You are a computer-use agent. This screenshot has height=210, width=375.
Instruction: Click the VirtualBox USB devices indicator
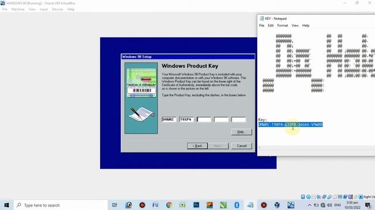click(x=329, y=197)
